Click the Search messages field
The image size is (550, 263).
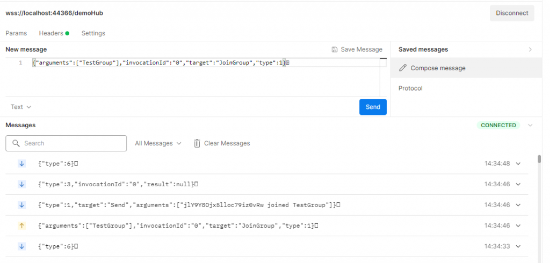click(66, 143)
